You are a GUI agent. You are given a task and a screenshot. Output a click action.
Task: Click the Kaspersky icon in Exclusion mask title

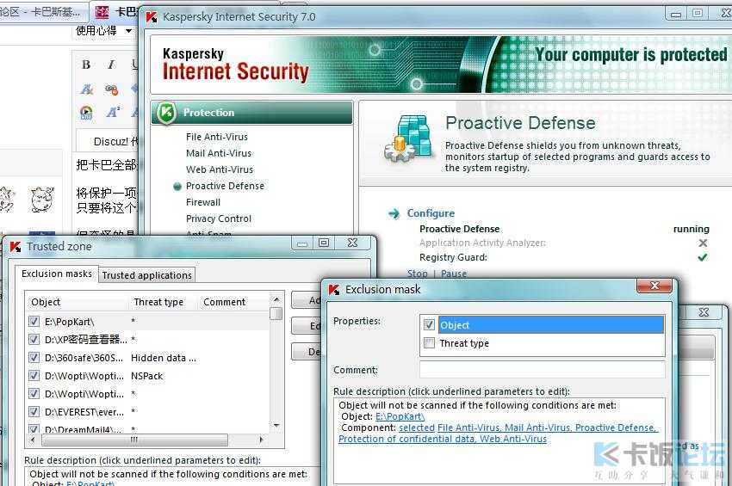point(334,290)
